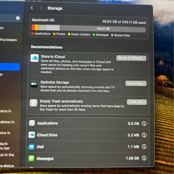Click the Optimize... button
The width and height of the screenshot is (174, 174).
coord(136,83)
